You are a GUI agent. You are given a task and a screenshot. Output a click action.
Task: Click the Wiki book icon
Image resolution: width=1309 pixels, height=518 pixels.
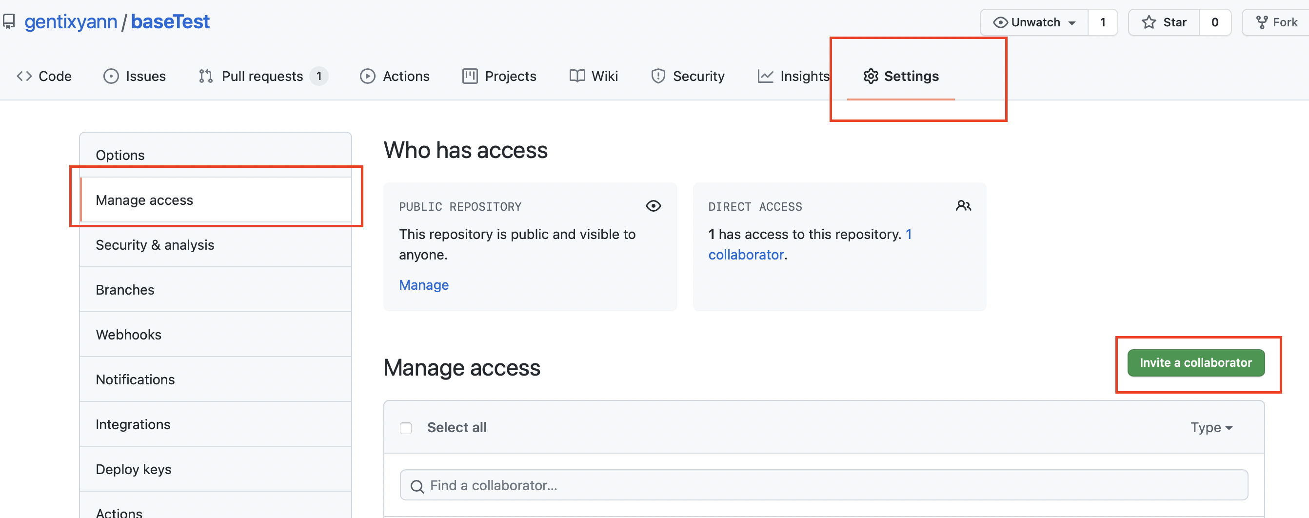pos(577,76)
